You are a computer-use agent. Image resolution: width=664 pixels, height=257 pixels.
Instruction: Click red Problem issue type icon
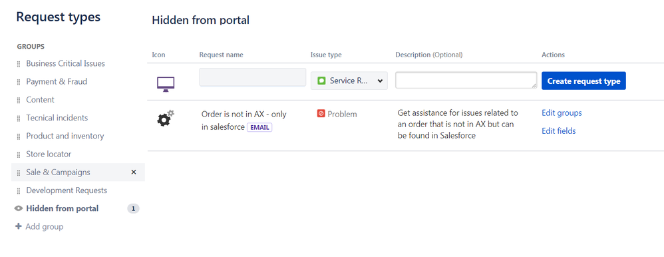click(x=321, y=114)
